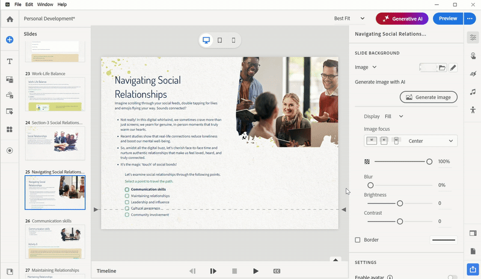Viewport: 481px width, 279px height.
Task: Switch to mobile device preview
Action: coord(233,40)
